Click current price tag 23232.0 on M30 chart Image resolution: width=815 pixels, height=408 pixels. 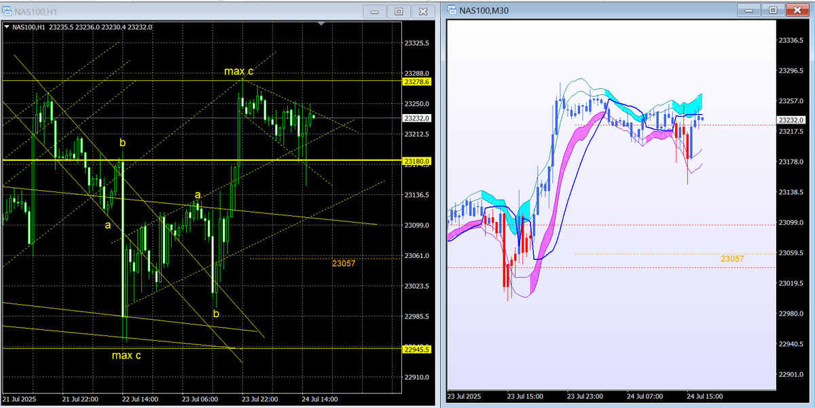792,120
